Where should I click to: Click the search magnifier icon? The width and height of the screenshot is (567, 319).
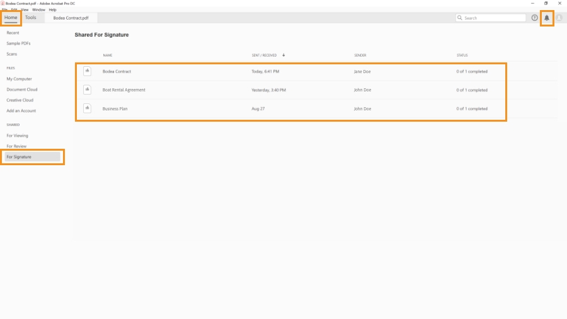(x=460, y=18)
